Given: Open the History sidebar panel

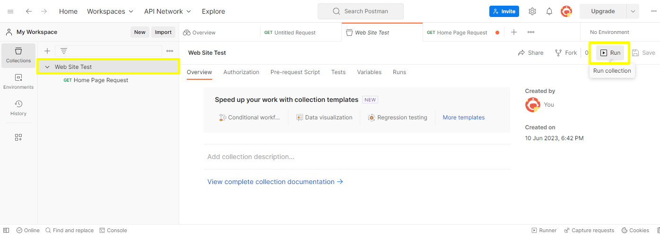Looking at the screenshot, I should (x=18, y=108).
